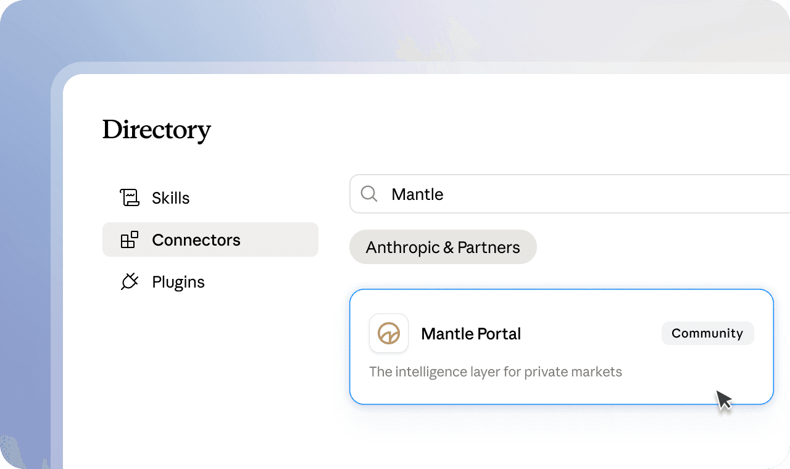The width and height of the screenshot is (790, 469).
Task: Open the Mantle Portal connector title
Action: click(471, 334)
